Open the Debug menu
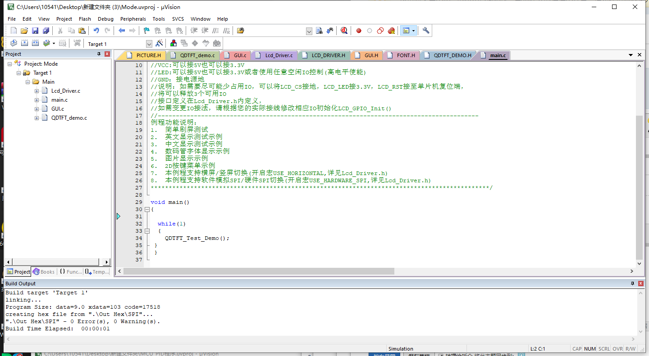 105,19
